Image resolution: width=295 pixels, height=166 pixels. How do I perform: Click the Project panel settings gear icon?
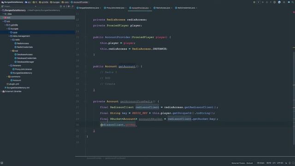tap(69, 6)
